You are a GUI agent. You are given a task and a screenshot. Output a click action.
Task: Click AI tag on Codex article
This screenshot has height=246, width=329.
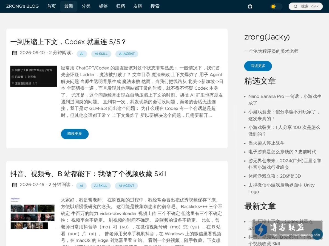(82, 54)
